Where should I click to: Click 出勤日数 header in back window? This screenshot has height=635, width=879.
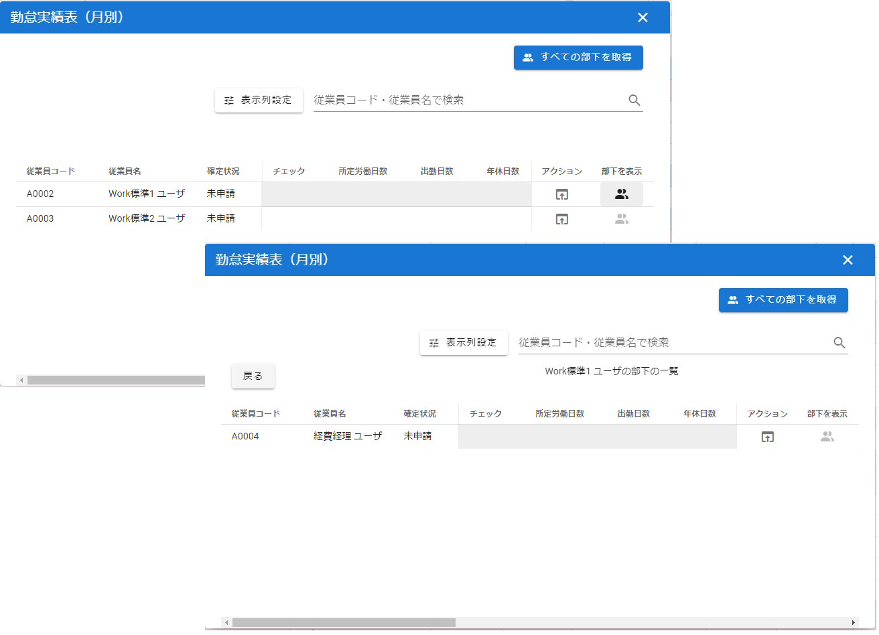[x=437, y=171]
